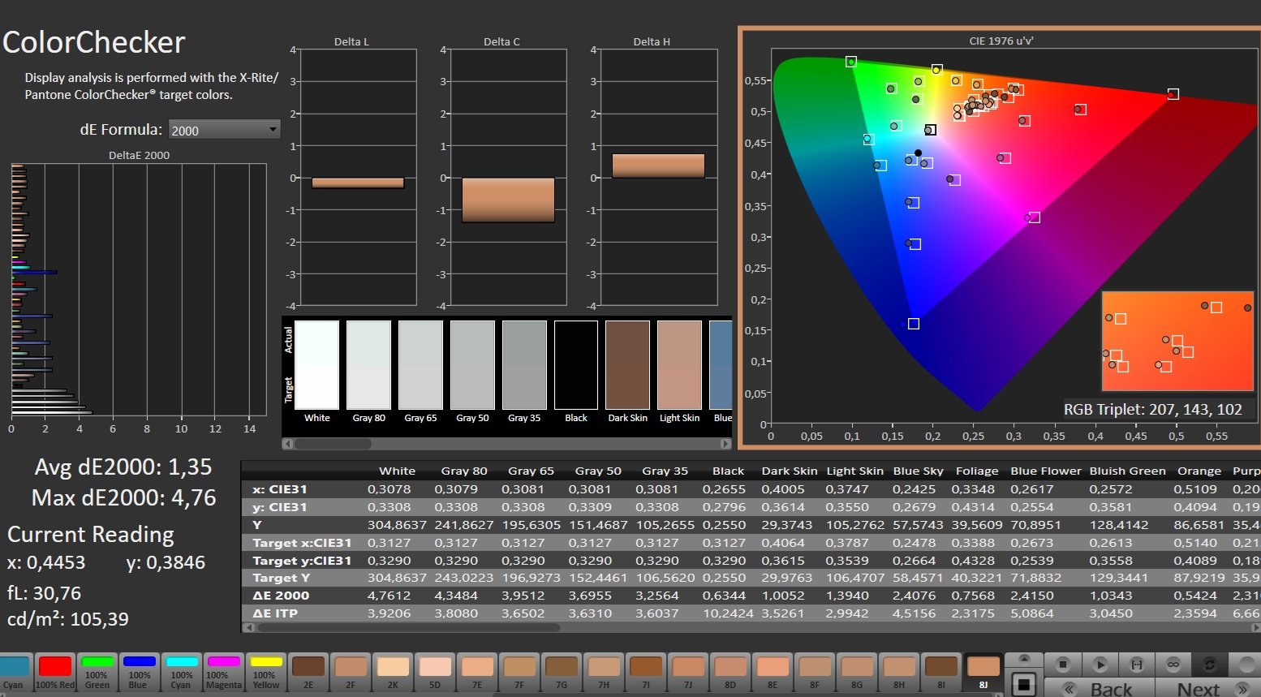
Task: Click the read series bracket icon
Action: (1137, 665)
